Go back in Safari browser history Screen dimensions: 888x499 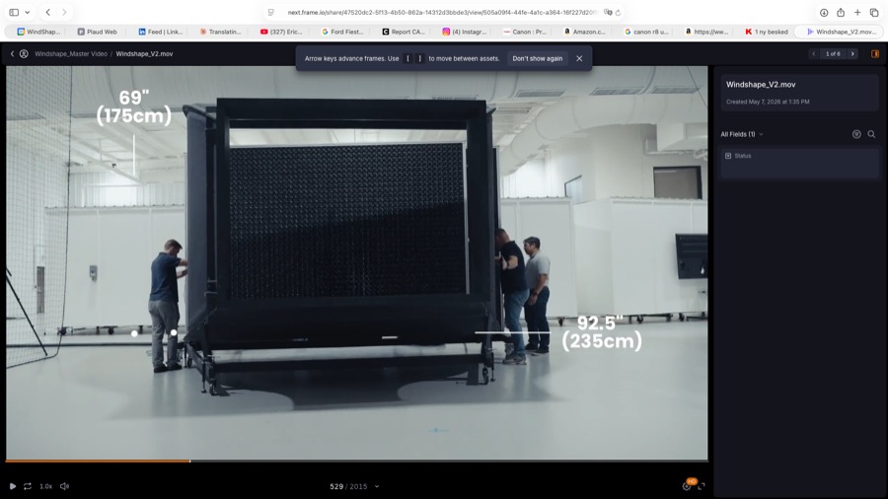click(48, 12)
